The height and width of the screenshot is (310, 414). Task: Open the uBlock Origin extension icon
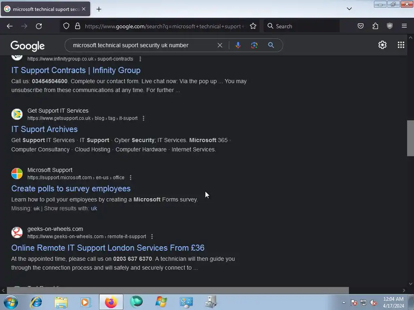point(390,26)
